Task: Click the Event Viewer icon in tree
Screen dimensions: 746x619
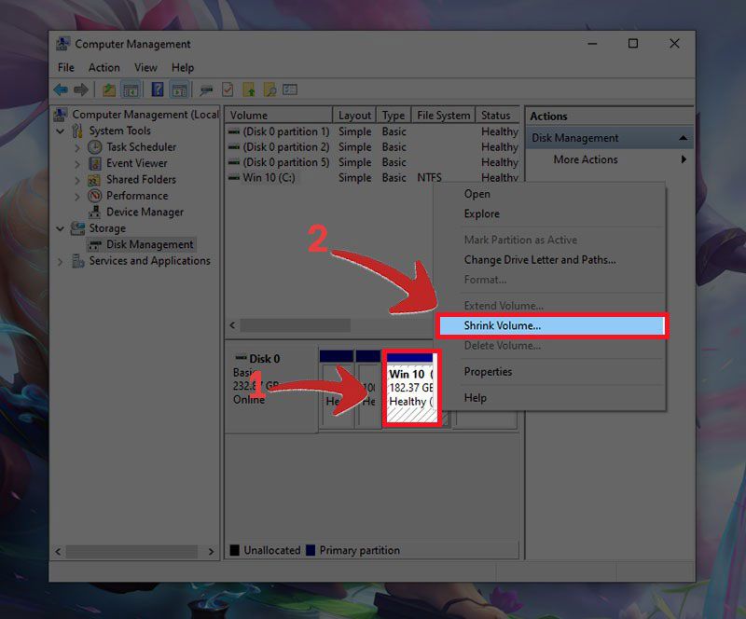Action: point(95,163)
